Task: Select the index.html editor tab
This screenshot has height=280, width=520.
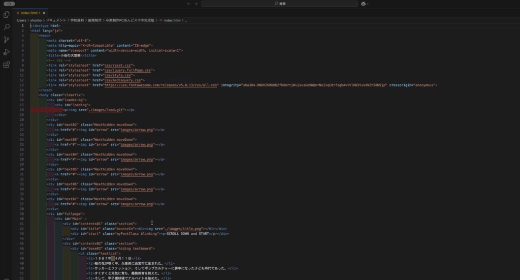Action: pos(29,12)
